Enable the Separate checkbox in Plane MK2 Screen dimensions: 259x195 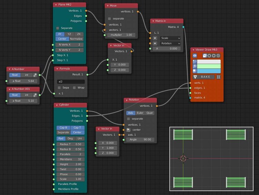click(x=58, y=28)
